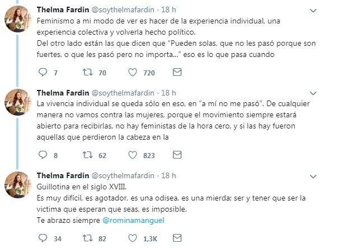Share the second tweet via message envelope
The image size is (338, 248).
(x=177, y=155)
